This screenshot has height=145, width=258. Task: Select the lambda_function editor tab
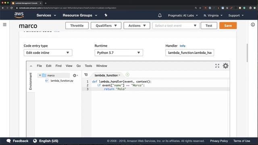pos(106,75)
